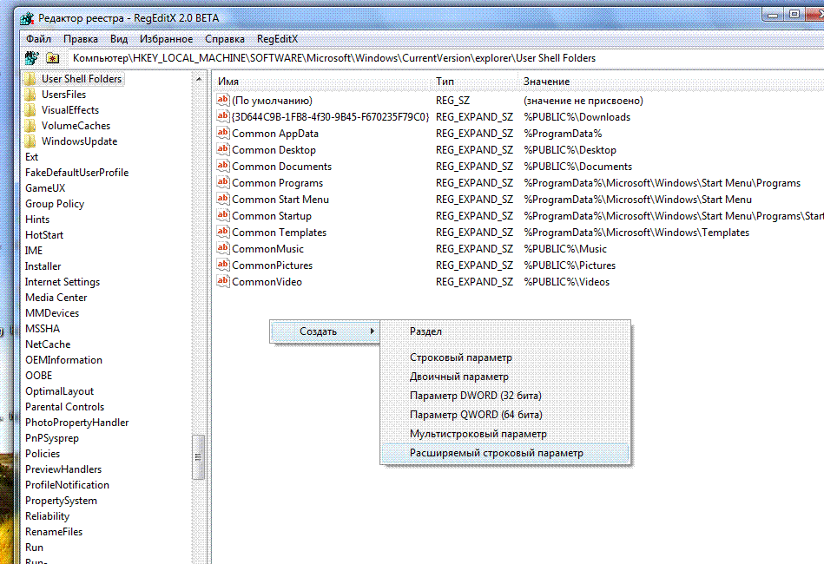Click the tree scrollbar up arrow
The image size is (824, 564).
pyautogui.click(x=199, y=77)
